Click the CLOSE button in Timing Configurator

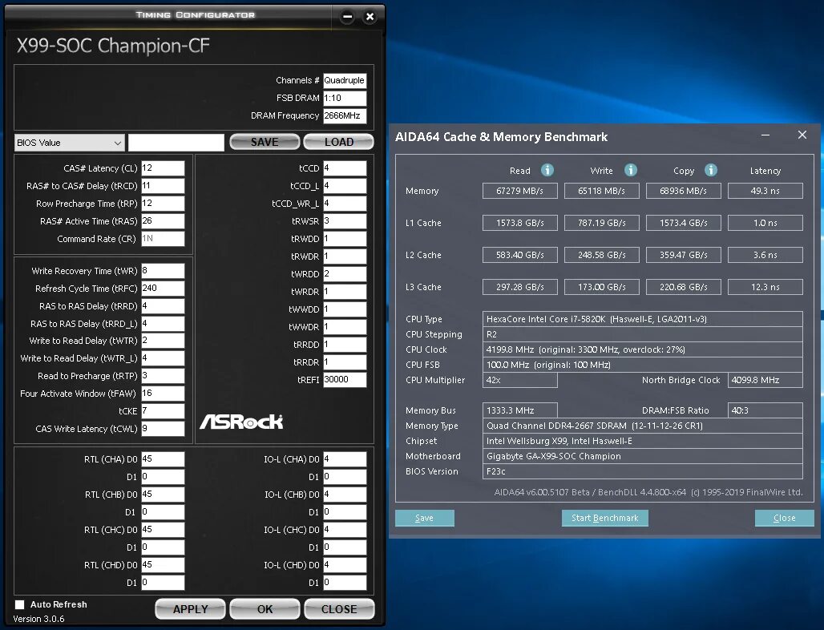[340, 609]
